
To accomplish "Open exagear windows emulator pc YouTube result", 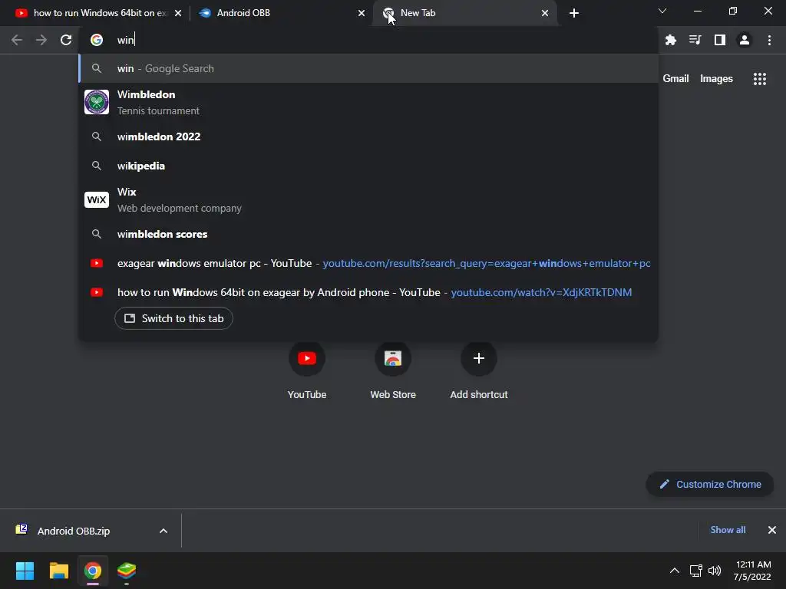I will pyautogui.click(x=368, y=264).
